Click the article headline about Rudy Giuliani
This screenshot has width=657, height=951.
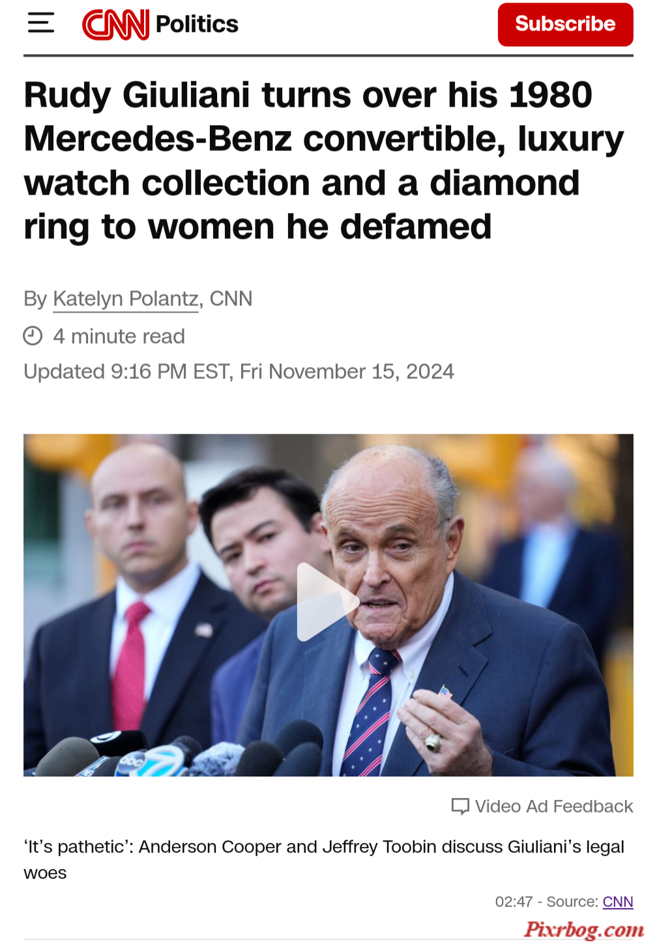[x=324, y=161]
